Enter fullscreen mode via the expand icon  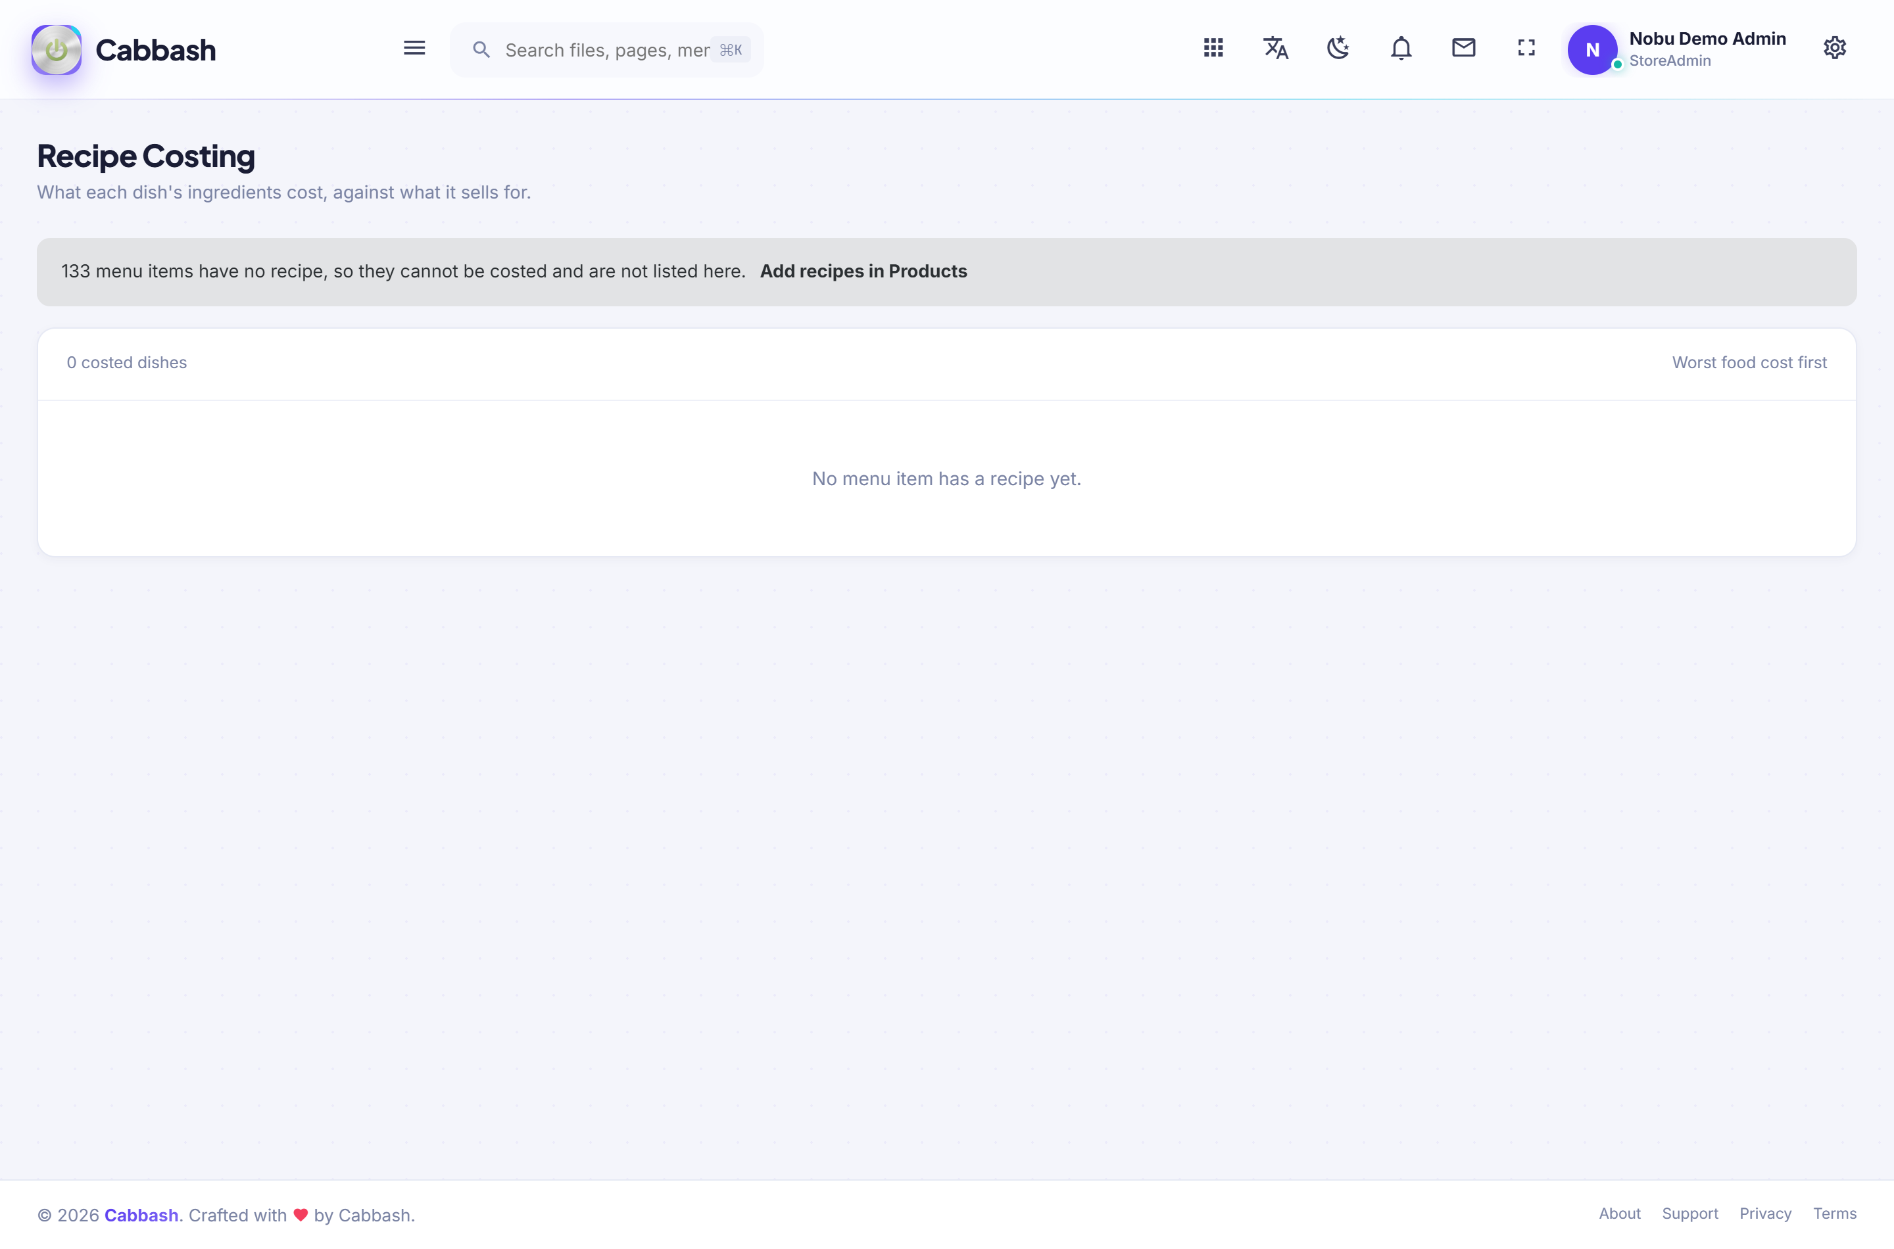(1525, 49)
